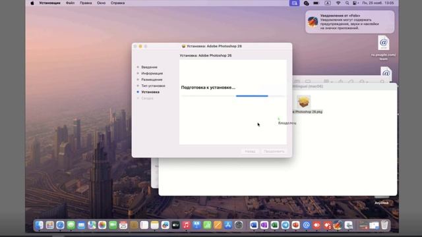
Task: Open Messages app in the Dock
Action: pos(71,225)
